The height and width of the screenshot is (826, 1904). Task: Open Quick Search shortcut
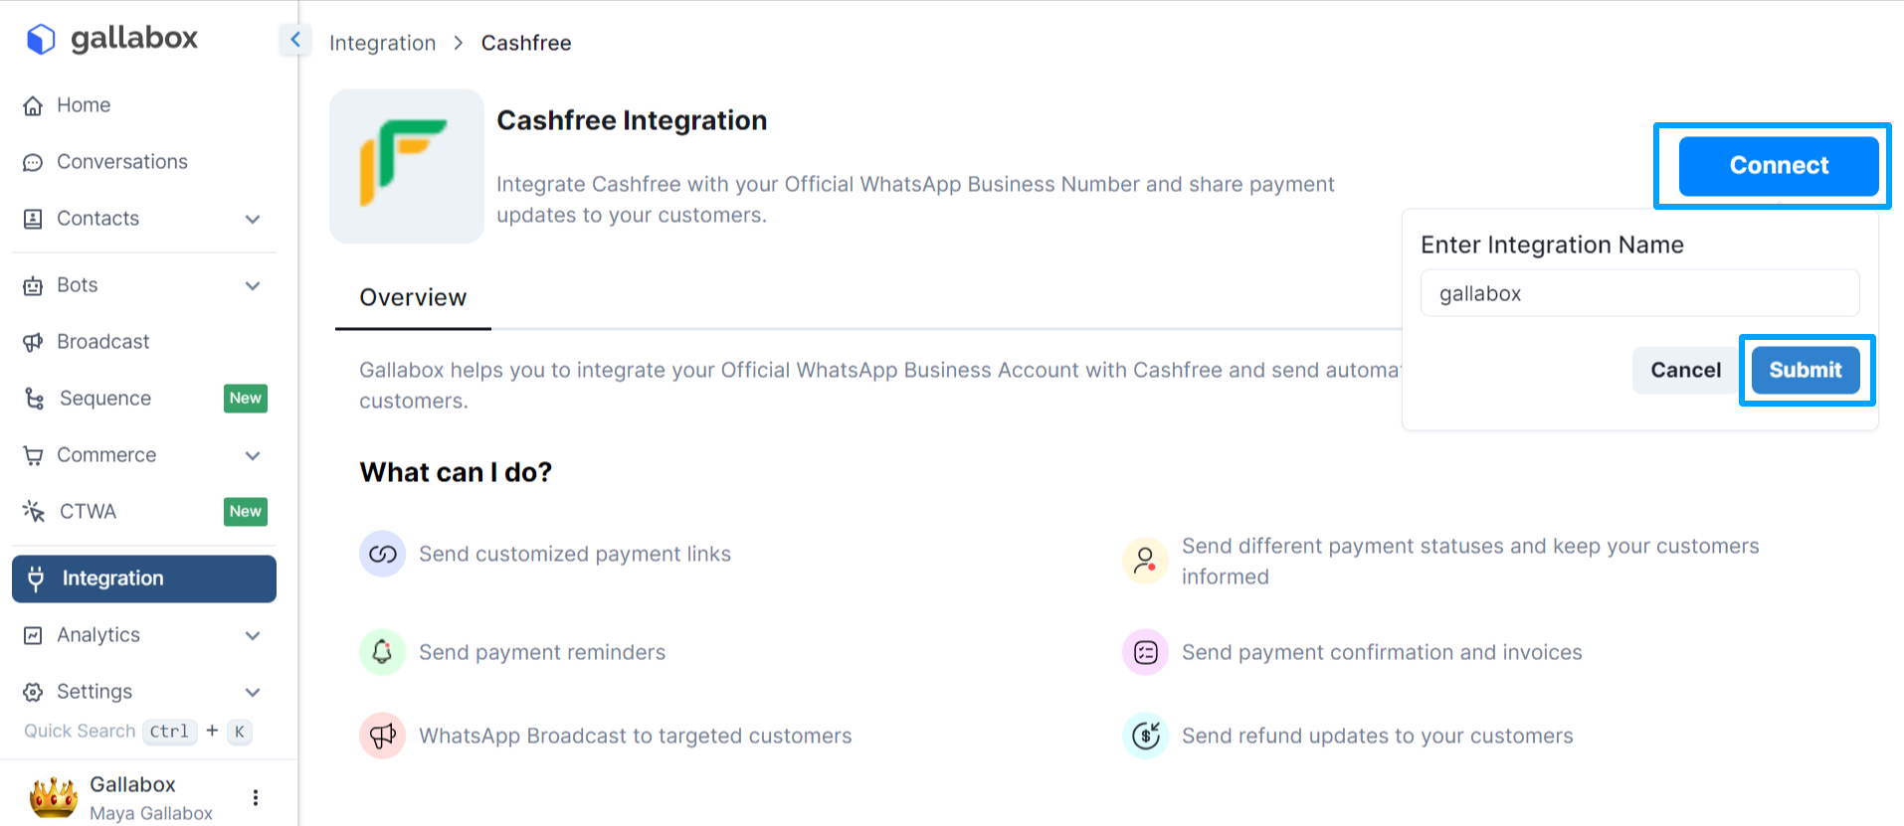pyautogui.click(x=138, y=732)
